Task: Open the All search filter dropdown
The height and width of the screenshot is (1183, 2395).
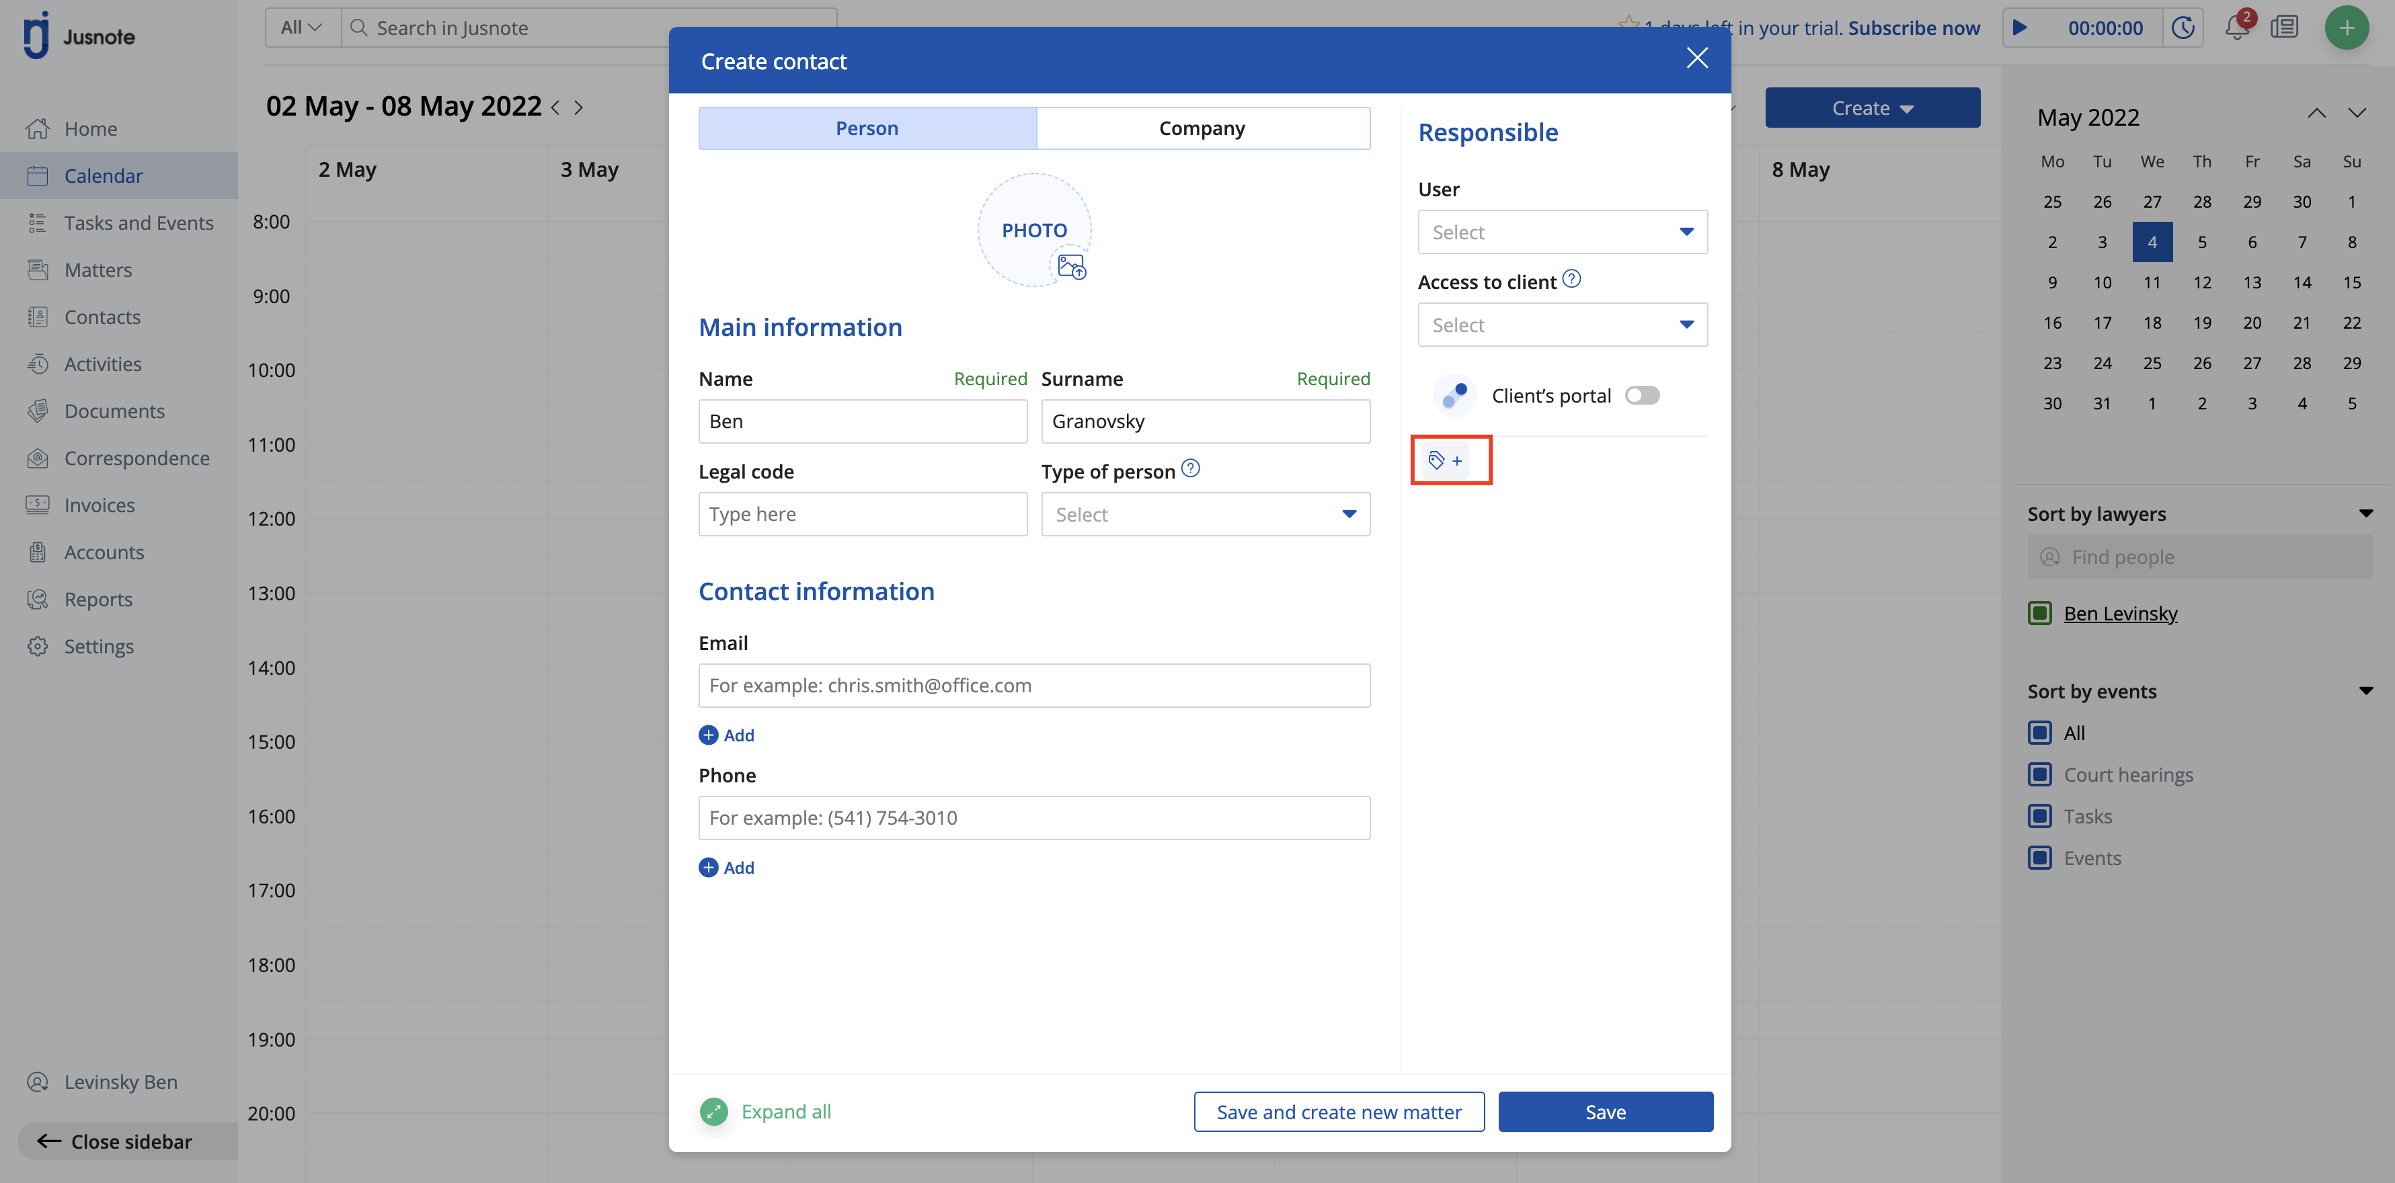Action: click(x=302, y=28)
